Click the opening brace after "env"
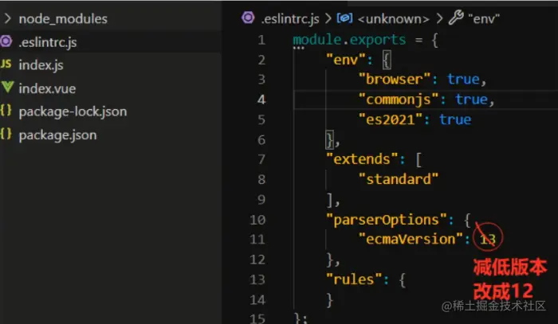Viewport: 558px width, 324px height. (x=387, y=60)
